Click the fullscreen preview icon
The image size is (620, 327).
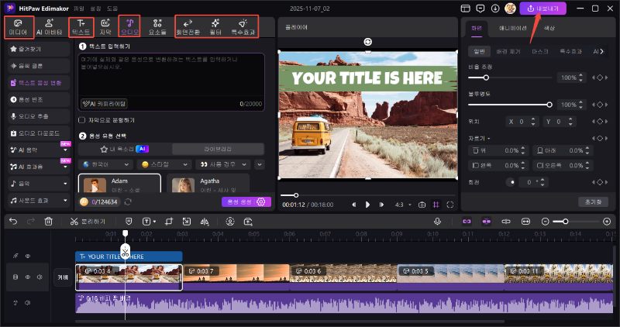point(451,205)
